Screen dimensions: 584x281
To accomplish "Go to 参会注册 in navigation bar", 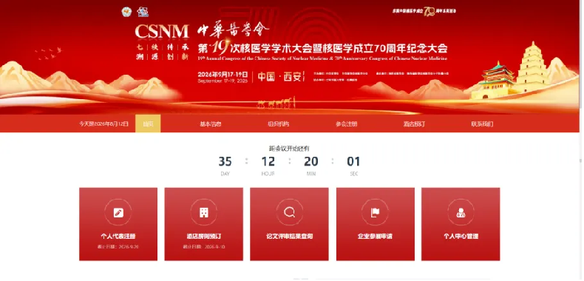I will pyautogui.click(x=347, y=123).
